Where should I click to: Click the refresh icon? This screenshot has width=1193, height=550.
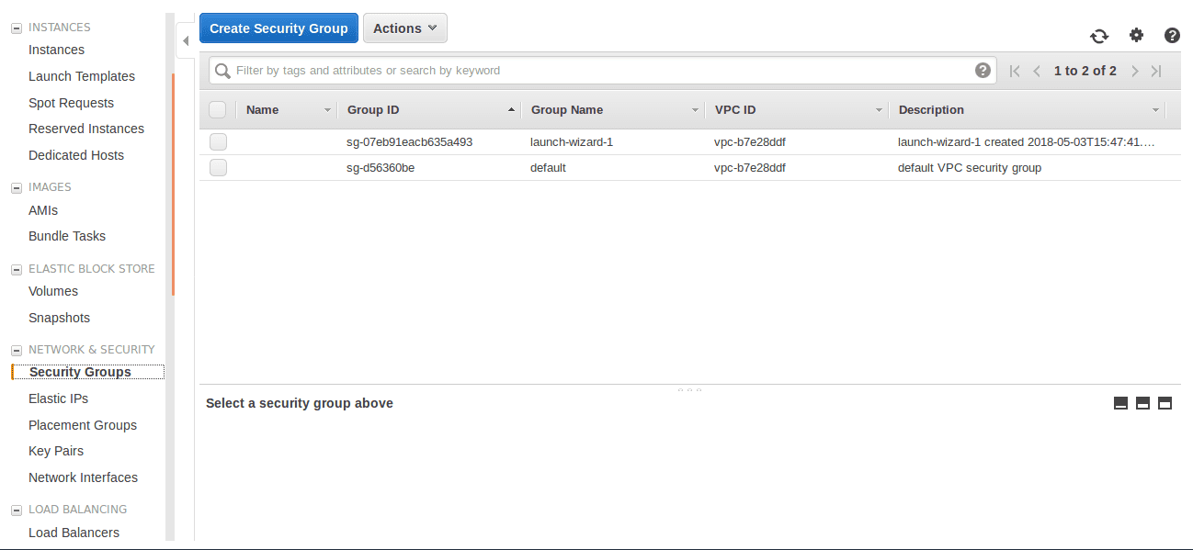click(x=1099, y=36)
